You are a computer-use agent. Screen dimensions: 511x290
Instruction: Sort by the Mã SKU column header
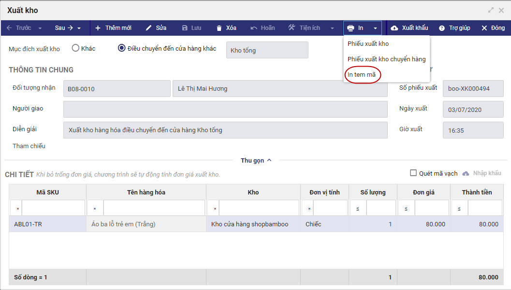[x=47, y=192]
